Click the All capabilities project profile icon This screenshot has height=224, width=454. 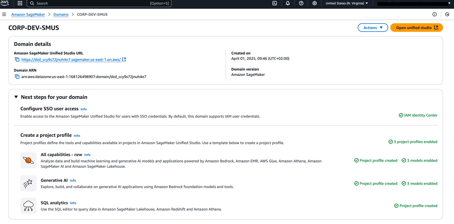(28, 160)
